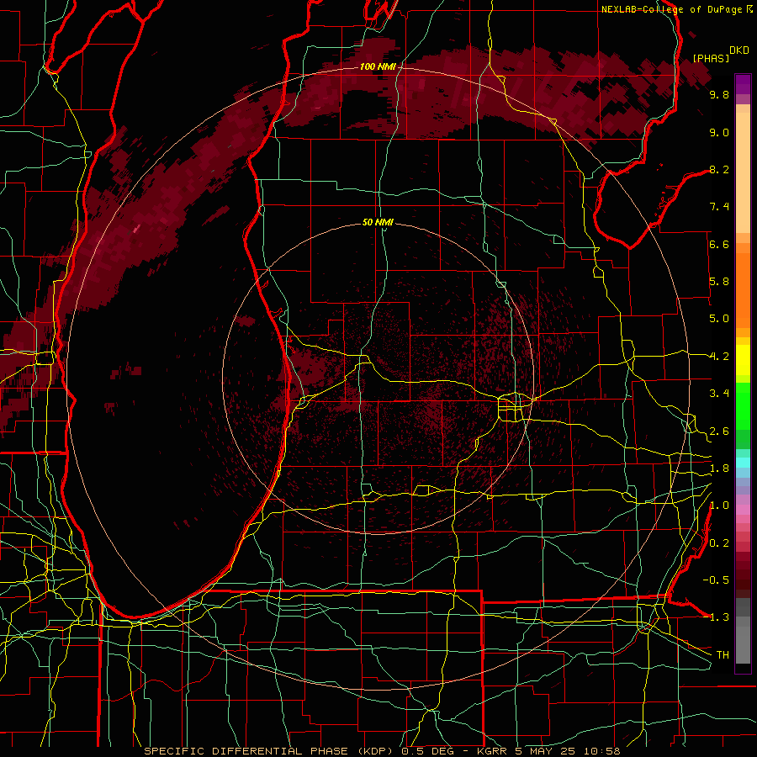Click the 8.2 scale value
Viewport: 757px width, 757px height.
[719, 169]
